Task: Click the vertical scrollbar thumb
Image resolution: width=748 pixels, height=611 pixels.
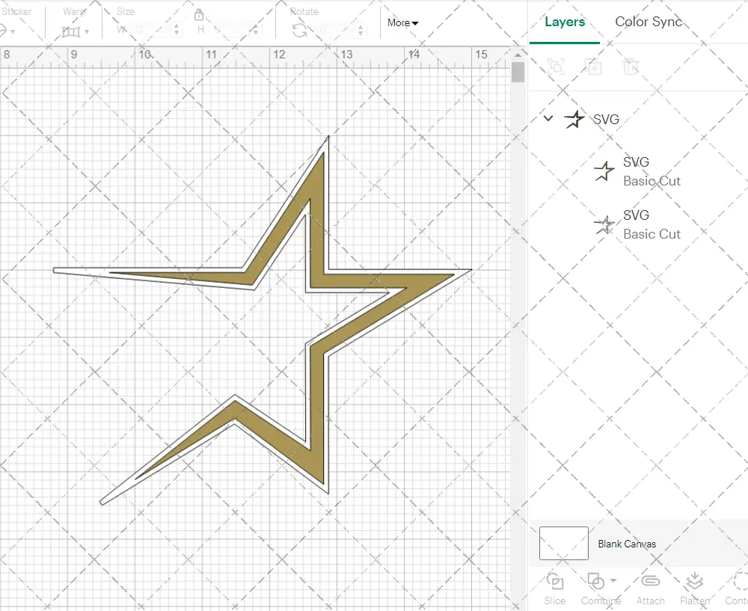Action: point(518,73)
